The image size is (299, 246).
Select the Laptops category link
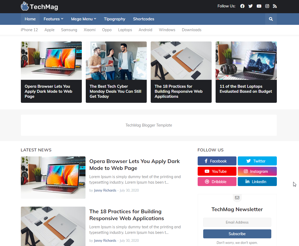tap(125, 30)
